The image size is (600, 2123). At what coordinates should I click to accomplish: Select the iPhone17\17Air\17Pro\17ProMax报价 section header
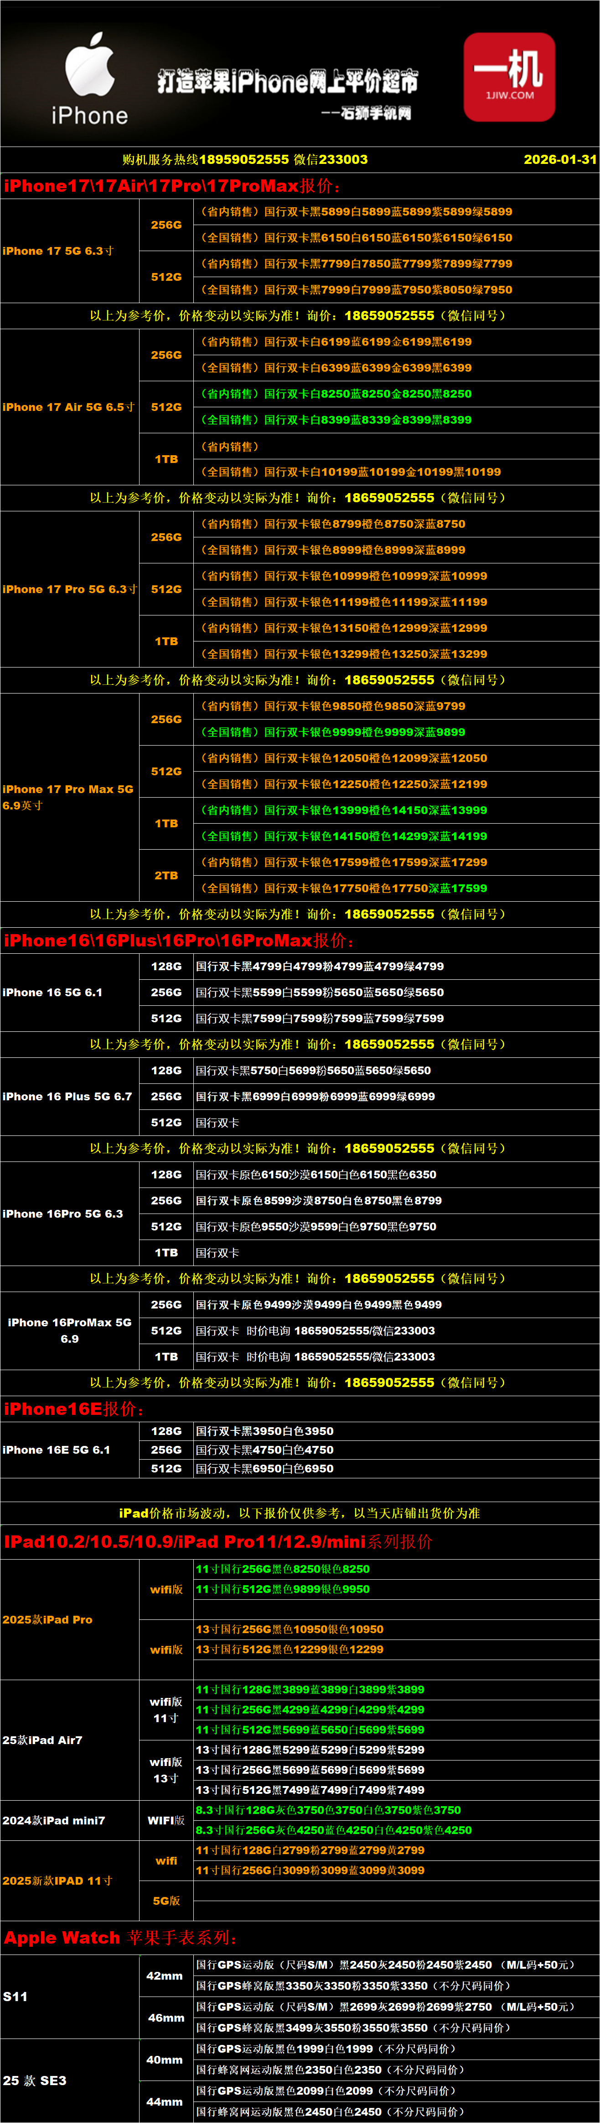pos(172,186)
